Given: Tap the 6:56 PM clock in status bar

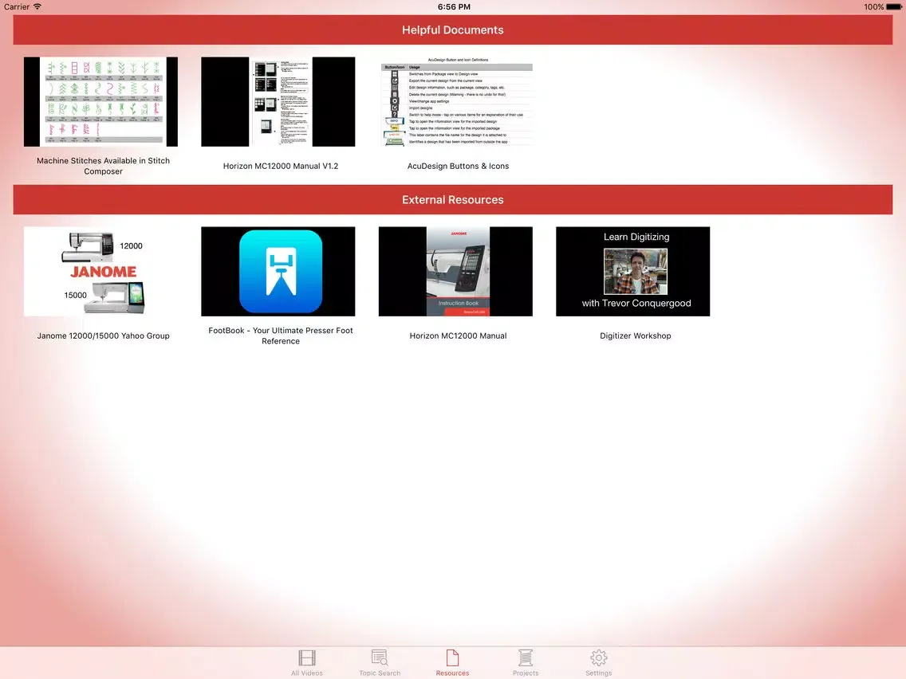Looking at the screenshot, I should coord(454,7).
